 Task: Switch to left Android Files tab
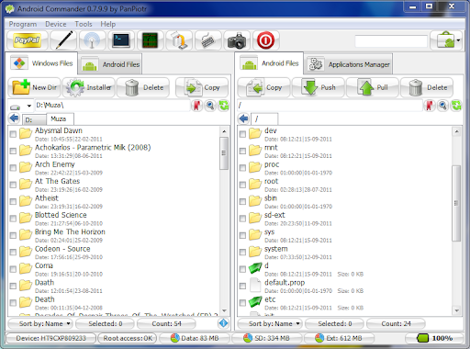coord(111,64)
